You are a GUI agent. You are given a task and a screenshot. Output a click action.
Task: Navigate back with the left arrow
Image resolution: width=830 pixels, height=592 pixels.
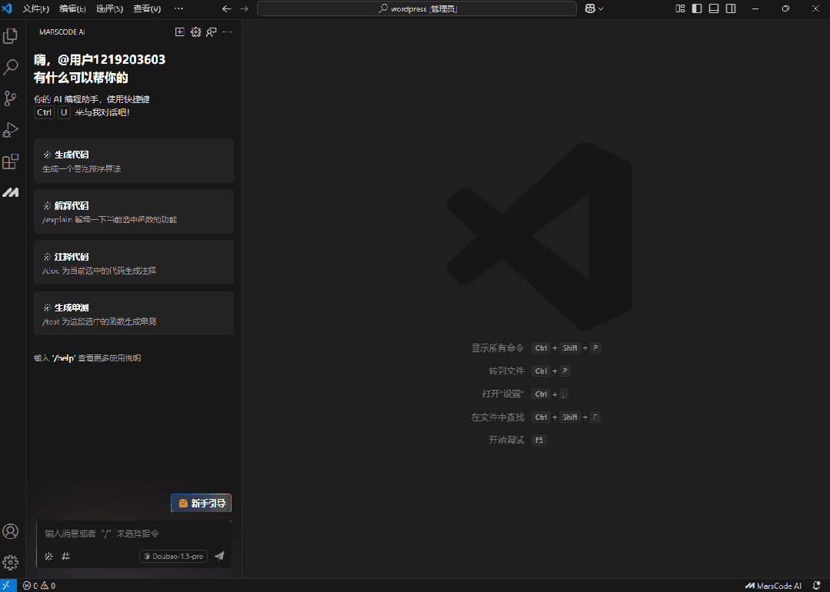tap(227, 8)
